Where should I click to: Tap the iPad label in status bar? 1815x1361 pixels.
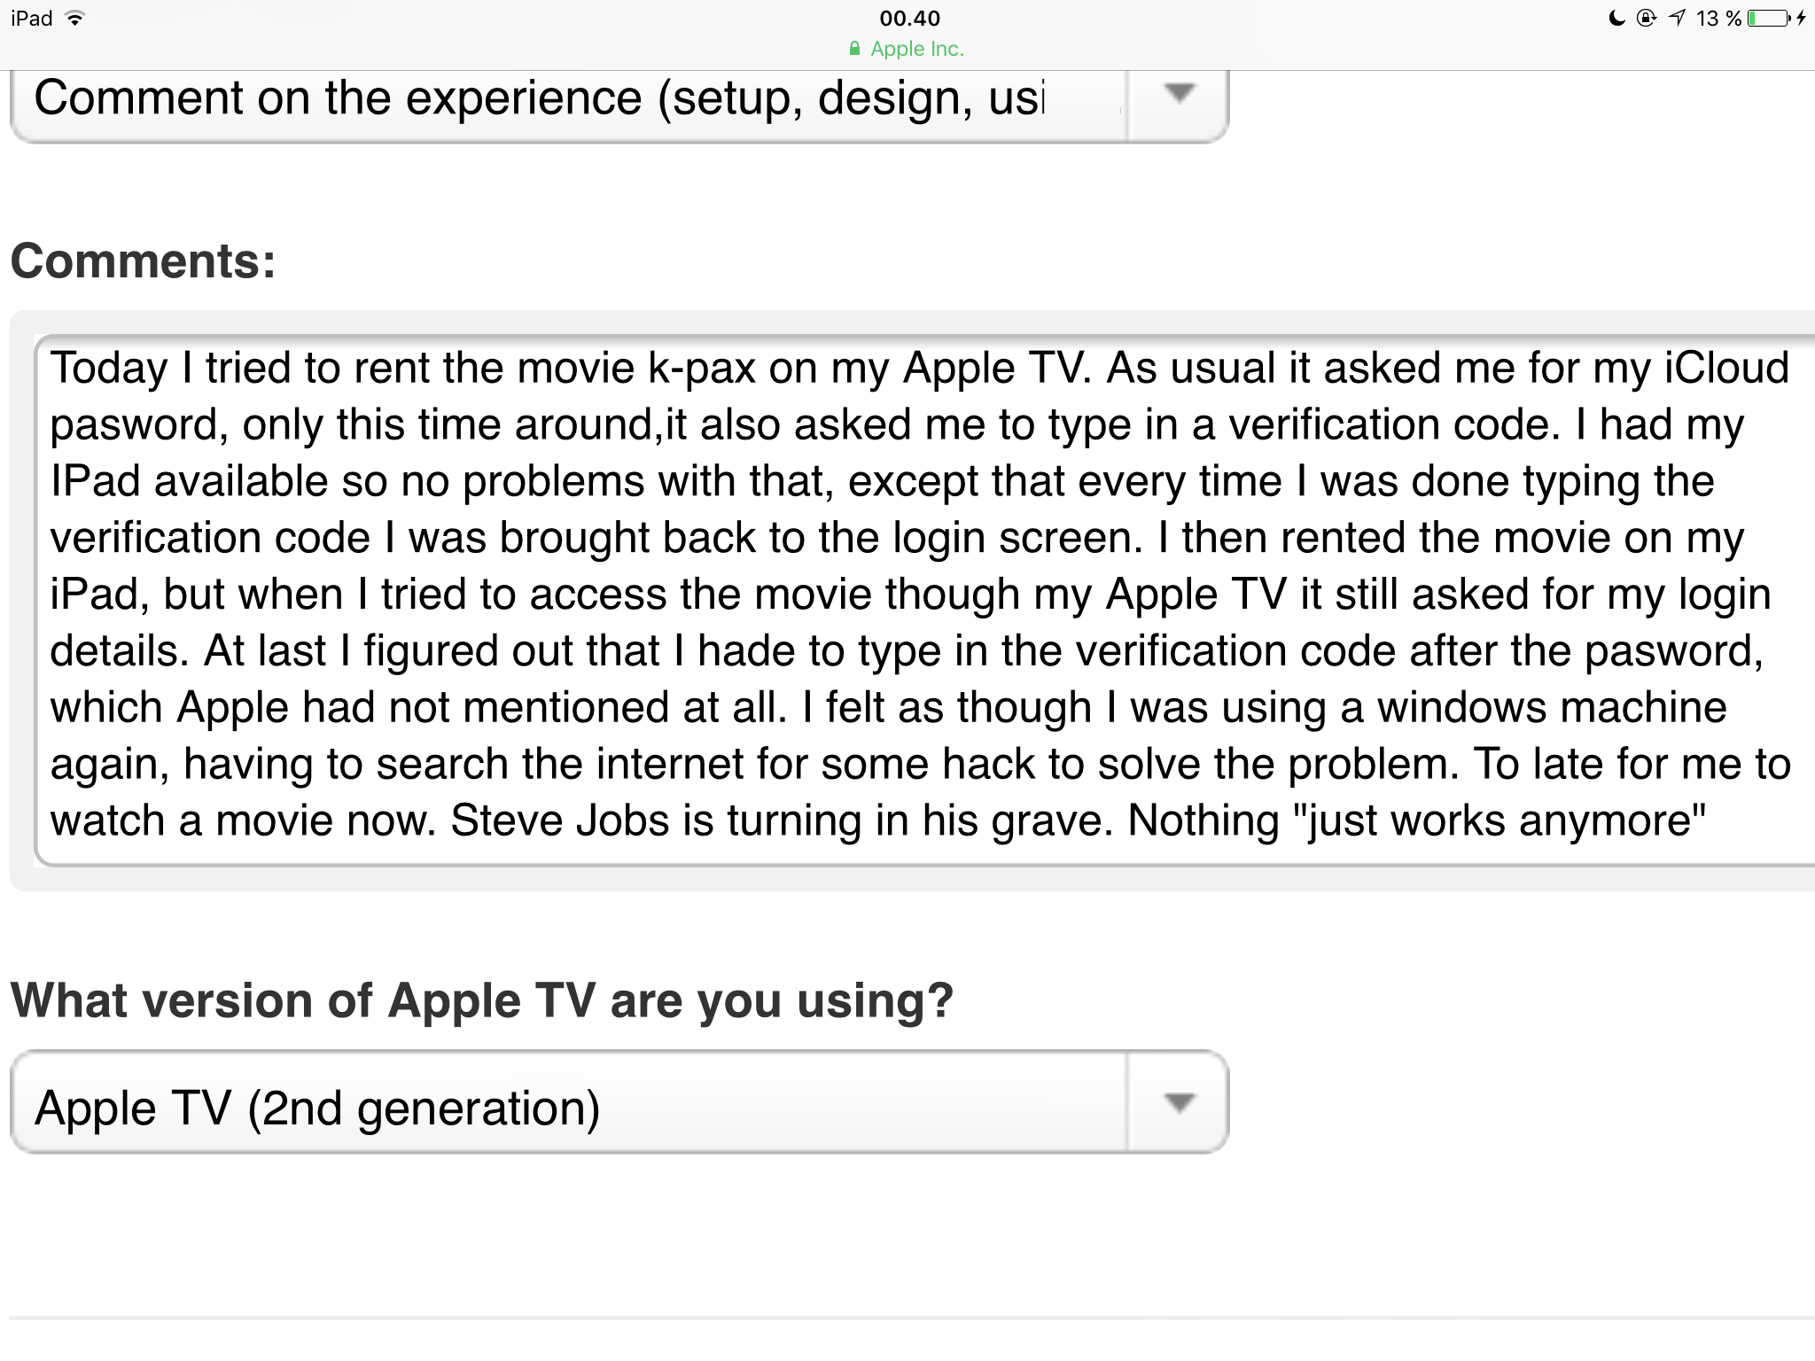pyautogui.click(x=32, y=19)
